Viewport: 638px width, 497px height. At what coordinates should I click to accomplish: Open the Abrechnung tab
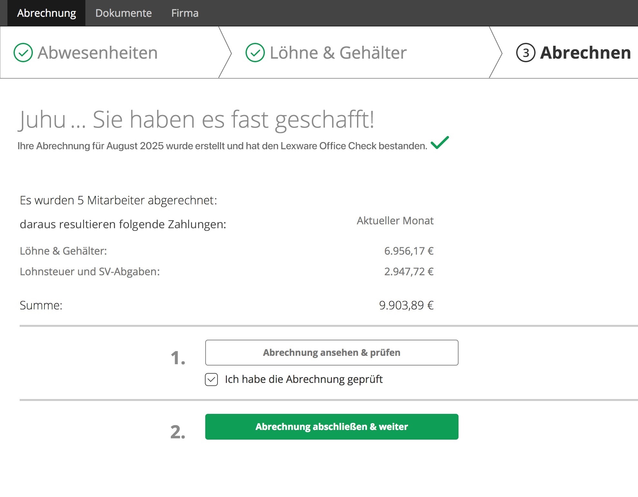46,13
